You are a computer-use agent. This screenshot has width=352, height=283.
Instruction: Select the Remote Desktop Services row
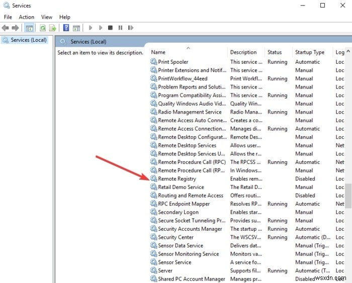tap(187, 145)
